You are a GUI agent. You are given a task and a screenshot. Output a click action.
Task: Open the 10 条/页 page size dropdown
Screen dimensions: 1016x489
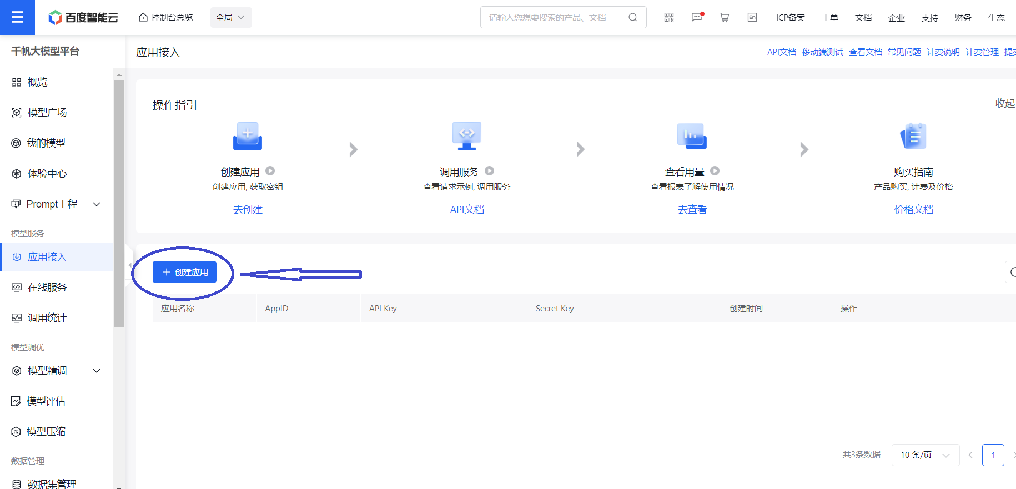[x=926, y=455]
